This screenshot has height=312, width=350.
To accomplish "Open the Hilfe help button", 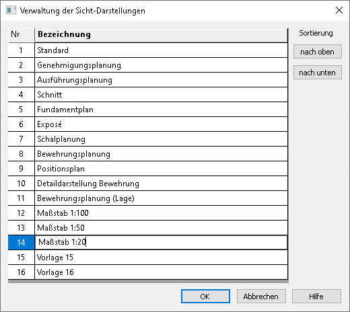I will click(x=316, y=297).
